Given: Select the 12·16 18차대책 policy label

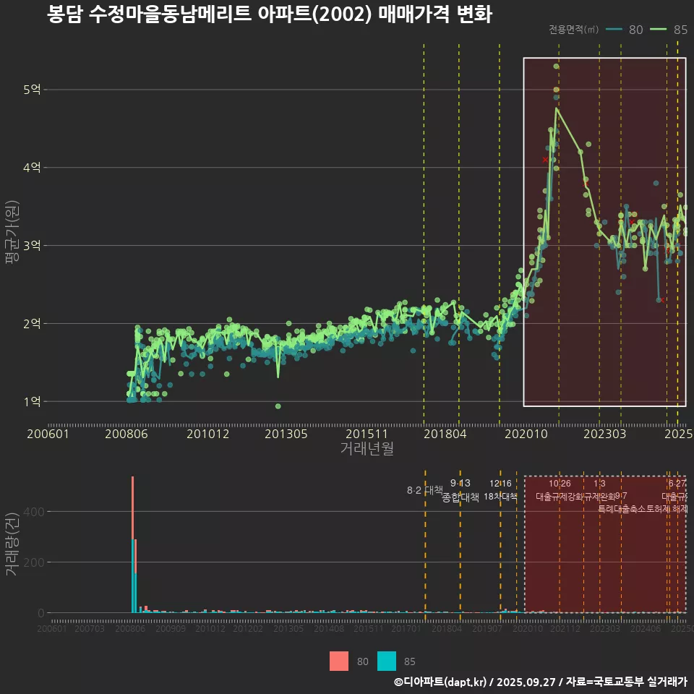Looking at the screenshot, I should [x=500, y=490].
